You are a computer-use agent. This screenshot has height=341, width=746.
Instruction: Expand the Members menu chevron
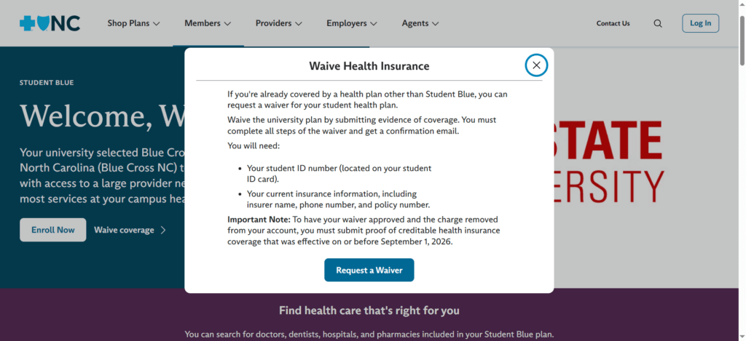[x=227, y=23]
